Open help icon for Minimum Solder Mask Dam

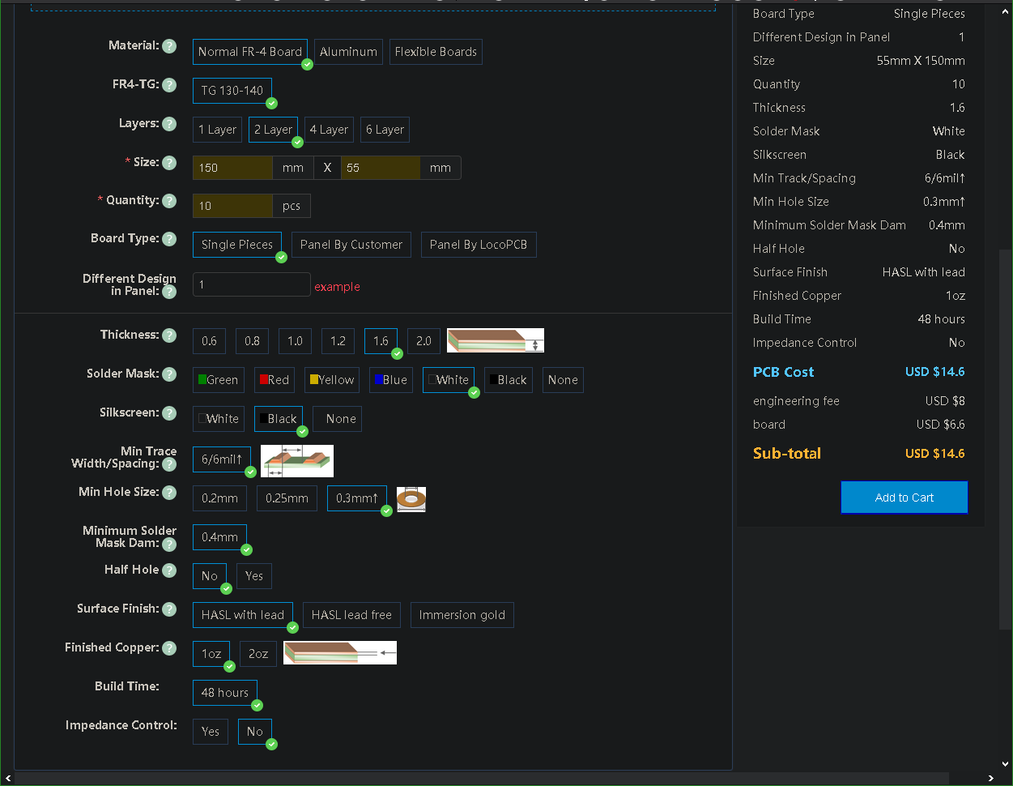[x=169, y=544]
